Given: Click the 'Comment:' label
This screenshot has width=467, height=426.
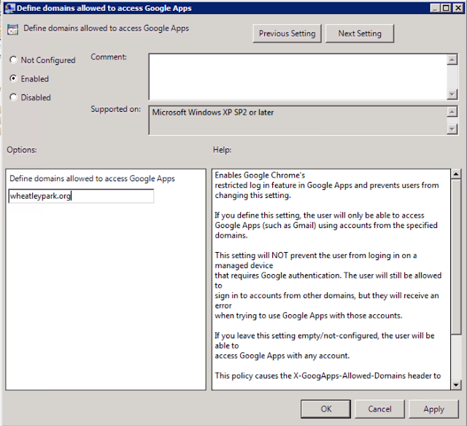Looking at the screenshot, I should click(x=109, y=57).
